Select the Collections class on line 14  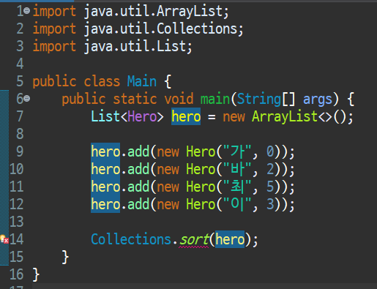(131, 239)
